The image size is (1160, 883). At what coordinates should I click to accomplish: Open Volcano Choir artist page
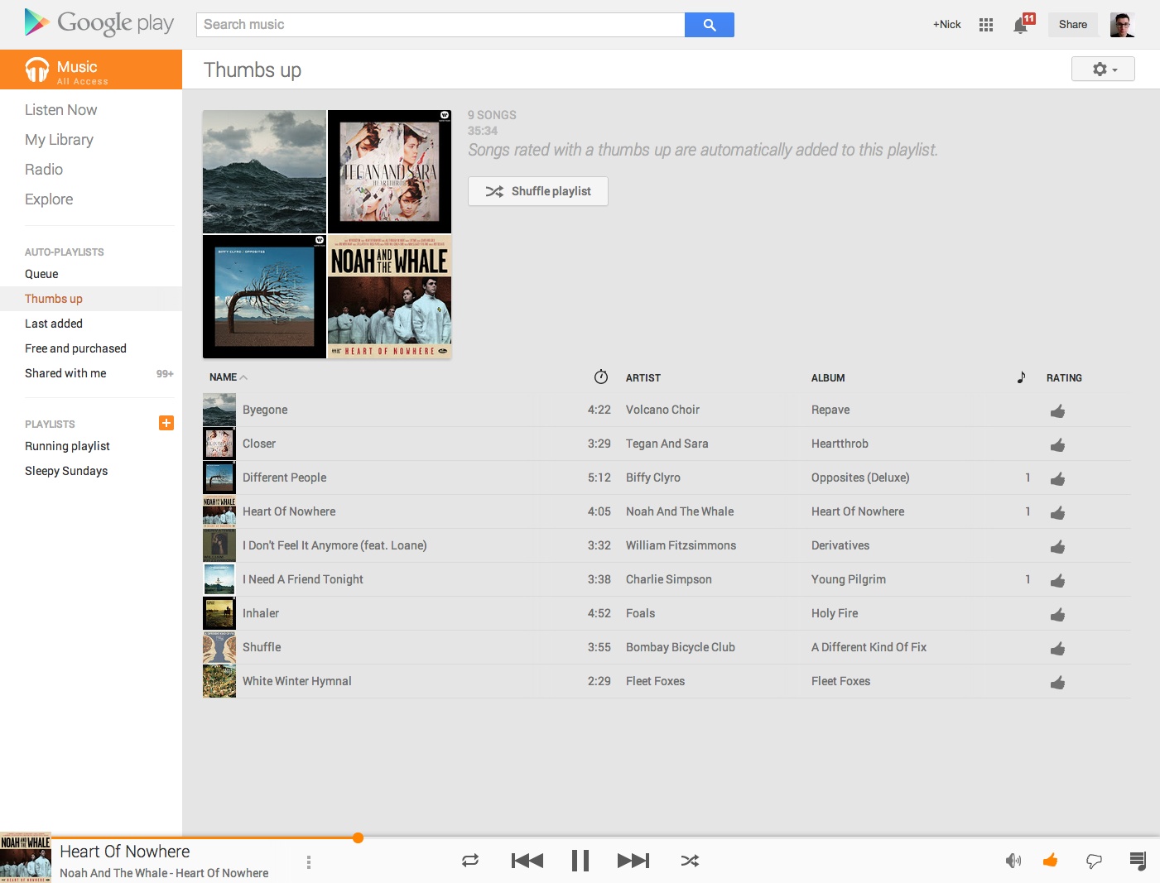(x=662, y=410)
